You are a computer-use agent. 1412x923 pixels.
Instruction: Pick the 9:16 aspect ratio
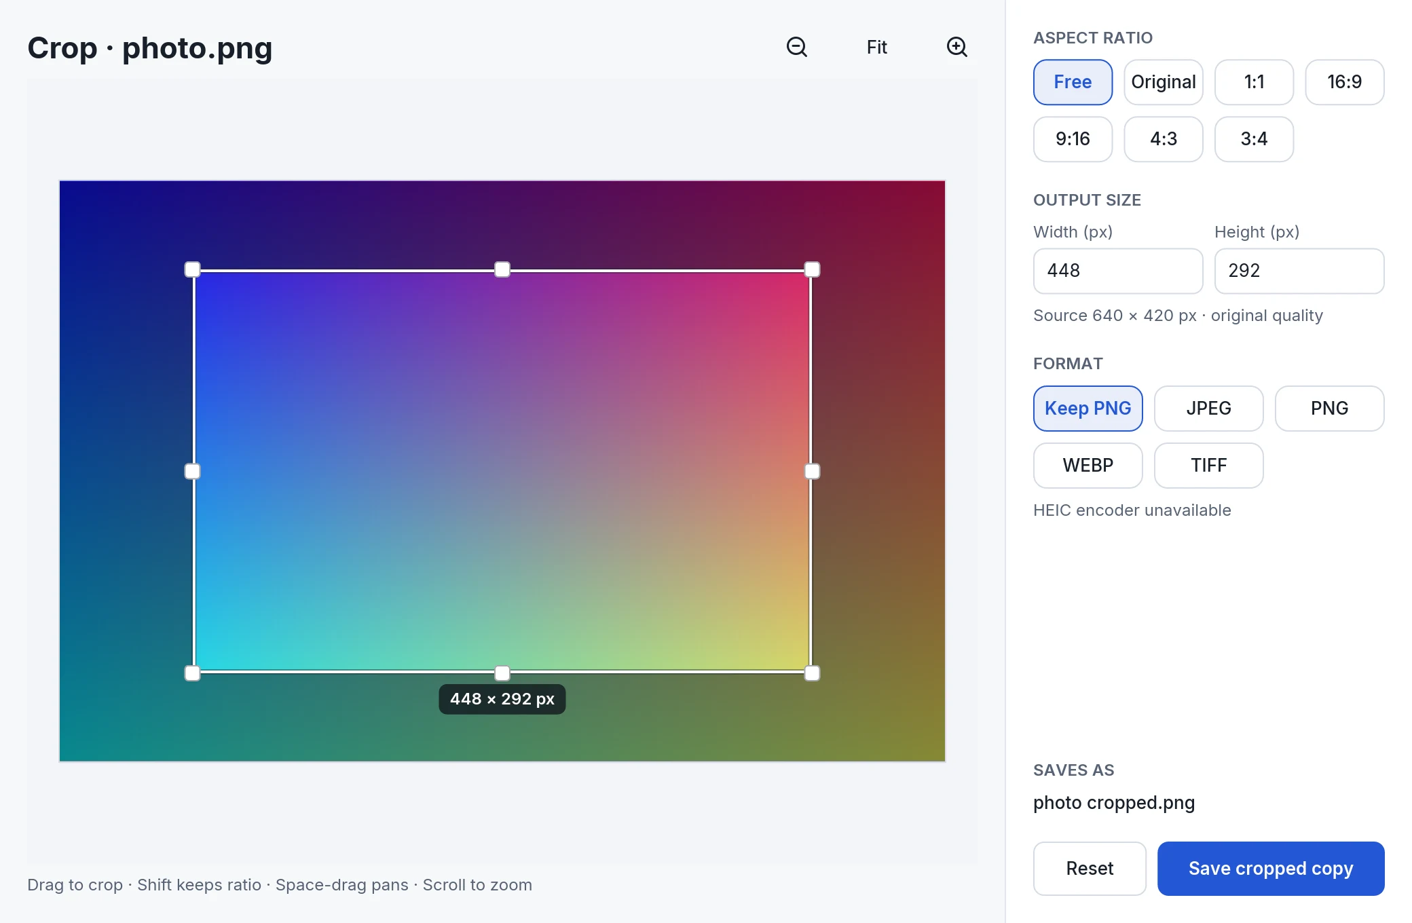pyautogui.click(x=1073, y=139)
